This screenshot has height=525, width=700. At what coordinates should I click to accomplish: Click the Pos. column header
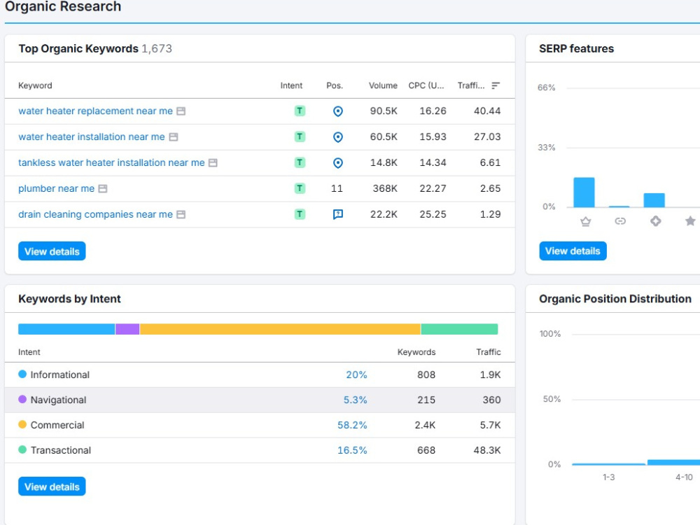[335, 85]
